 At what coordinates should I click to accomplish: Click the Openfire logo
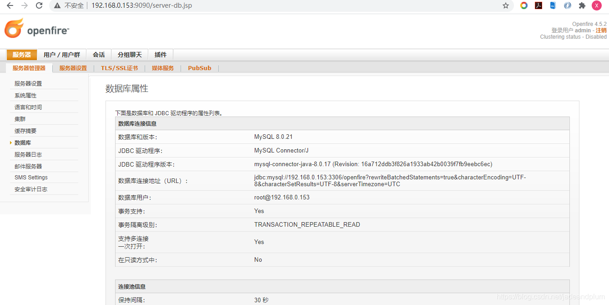click(37, 28)
